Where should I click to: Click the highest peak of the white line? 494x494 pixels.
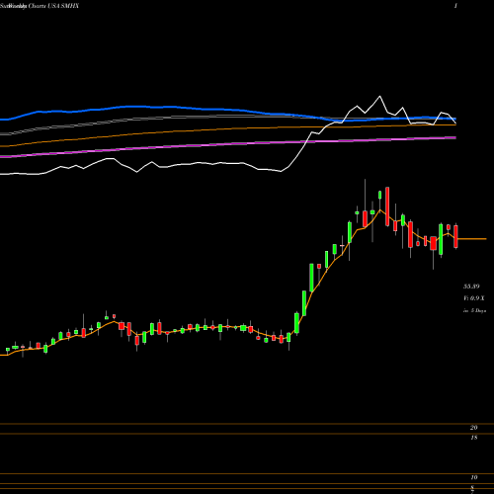click(379, 96)
